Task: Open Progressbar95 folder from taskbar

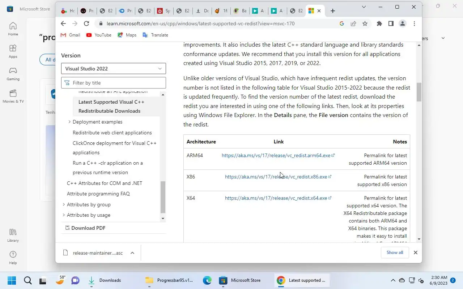Action: (x=170, y=280)
